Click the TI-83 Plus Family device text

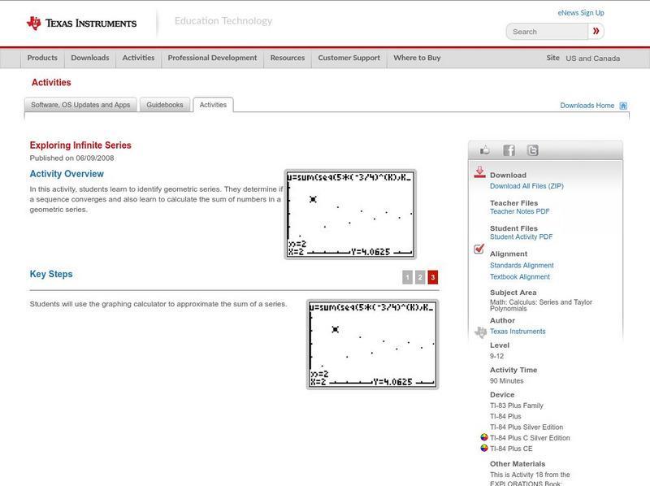click(x=517, y=406)
